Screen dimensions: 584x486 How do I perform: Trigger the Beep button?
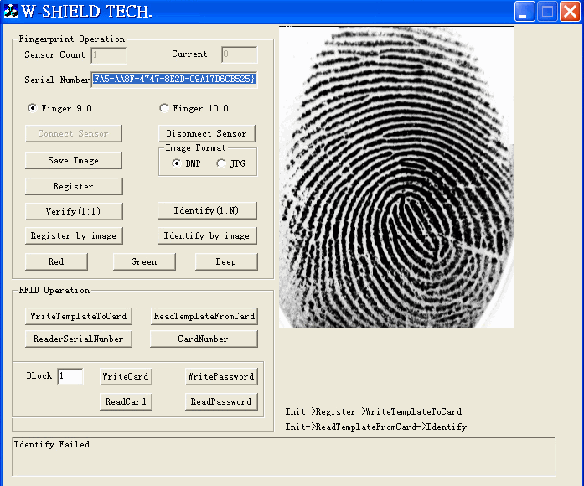pyautogui.click(x=226, y=261)
